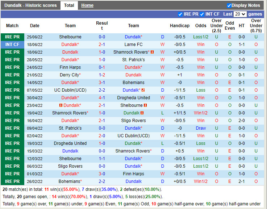Screen dimensions: 267x209
Task: Open the Finn Harps 3-0 match score
Action: 102,174
